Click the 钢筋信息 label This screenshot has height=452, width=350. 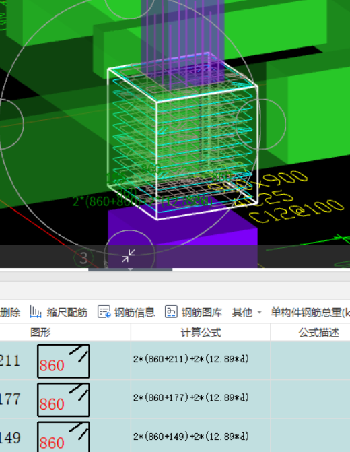tap(135, 313)
